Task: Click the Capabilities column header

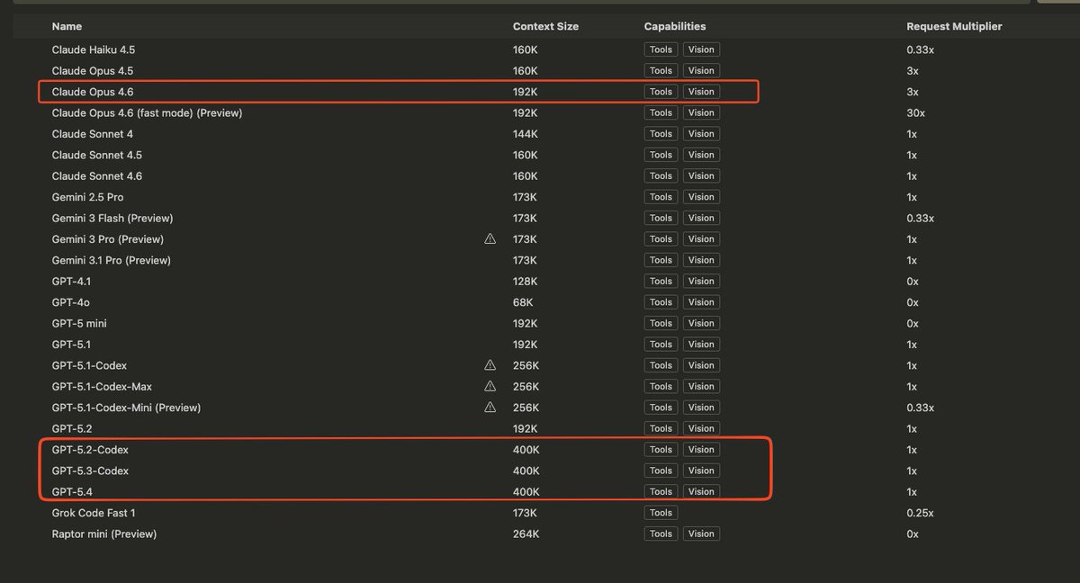Action: (x=675, y=27)
